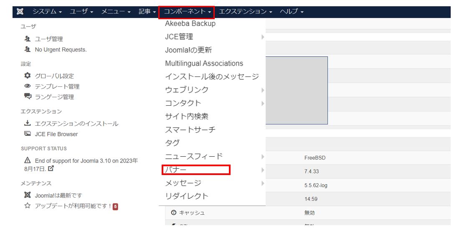Click the テンプレート管理 eye icon
Screen dimensions: 472x236
[28, 86]
